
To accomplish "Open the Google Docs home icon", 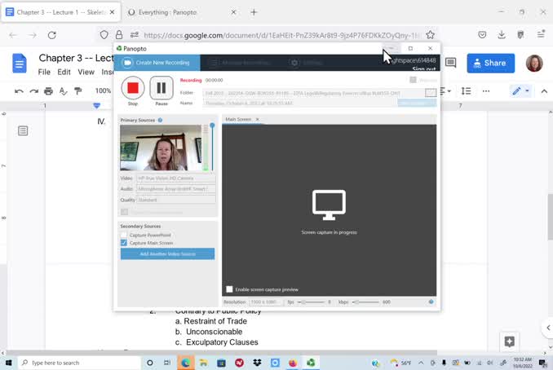I will [x=20, y=64].
